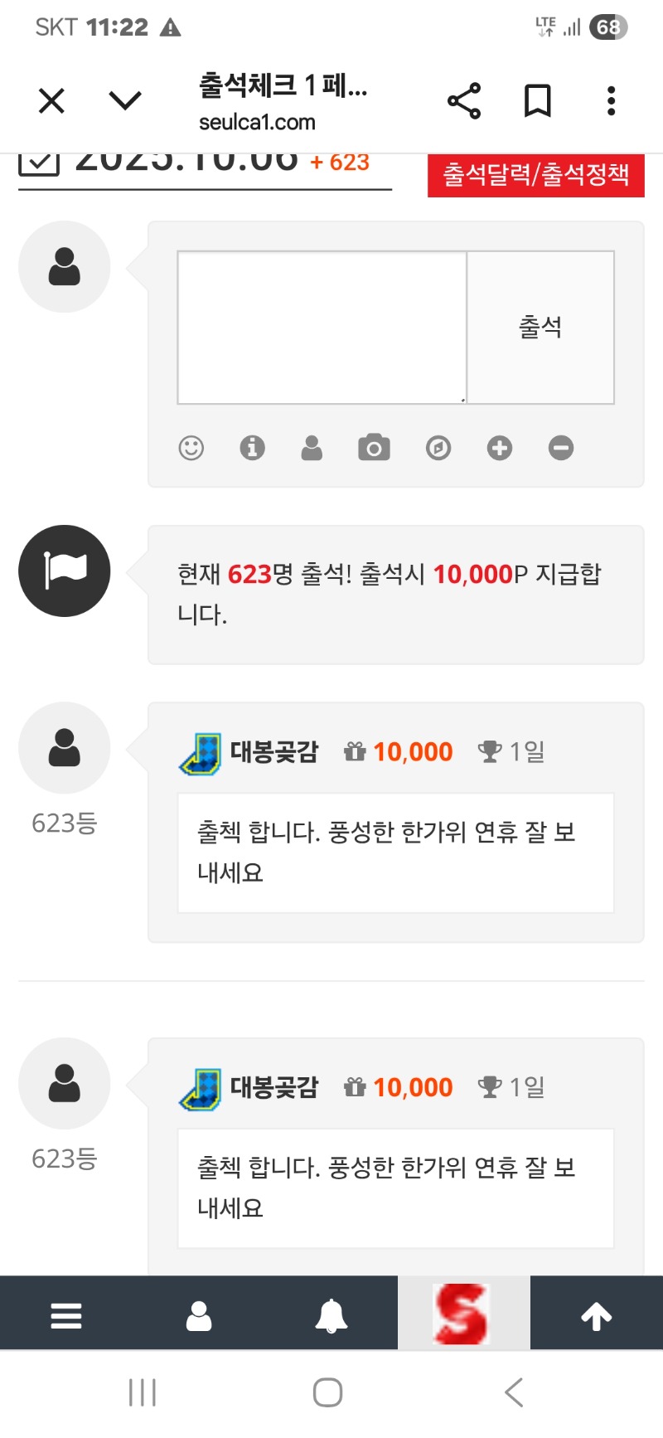The image size is (663, 1438).
Task: Click the smiley emoticon icon
Action: 191,448
